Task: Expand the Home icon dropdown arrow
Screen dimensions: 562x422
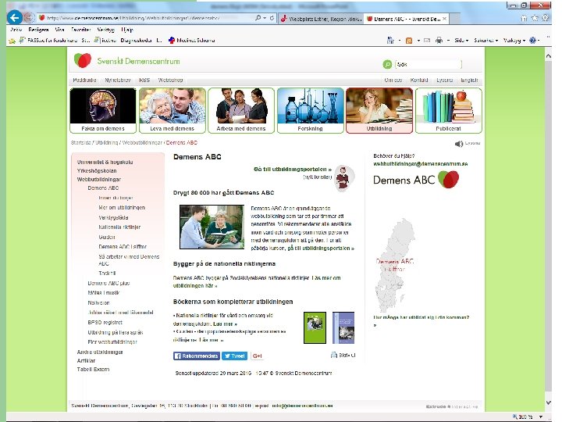Action: click(x=400, y=41)
